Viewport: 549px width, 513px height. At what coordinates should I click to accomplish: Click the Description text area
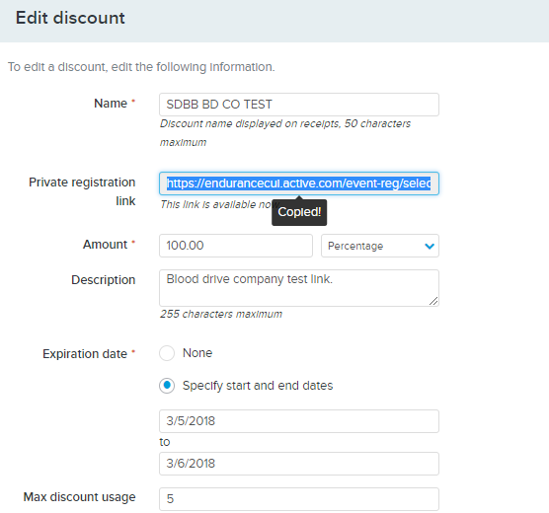[x=299, y=288]
